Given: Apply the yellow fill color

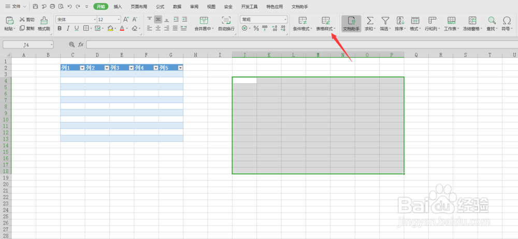Looking at the screenshot, I should coord(110,28).
